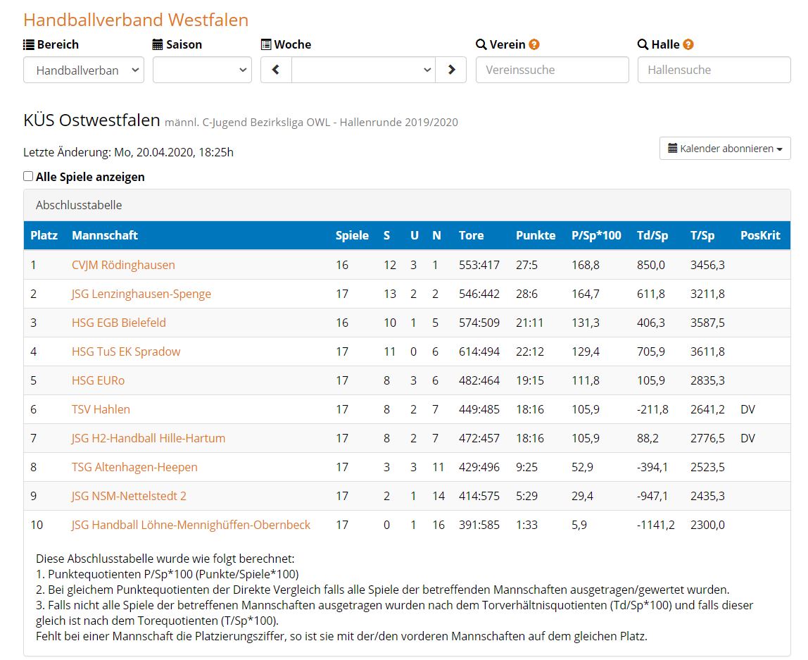Click in the Hallensuche field
Viewport: 808px width, 660px height.
tap(714, 70)
